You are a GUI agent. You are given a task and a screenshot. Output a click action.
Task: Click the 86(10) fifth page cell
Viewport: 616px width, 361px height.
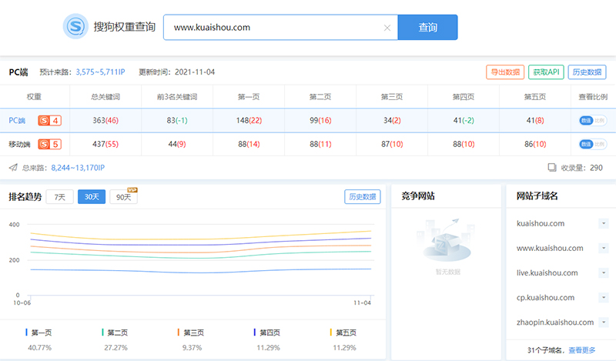click(535, 144)
